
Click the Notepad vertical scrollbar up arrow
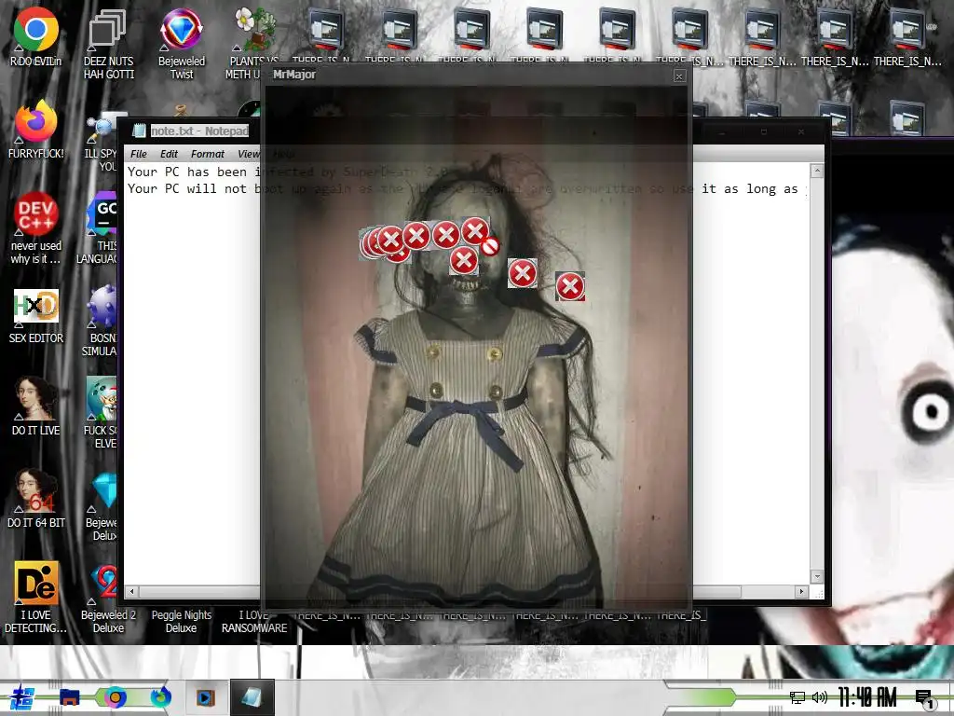[x=817, y=172]
